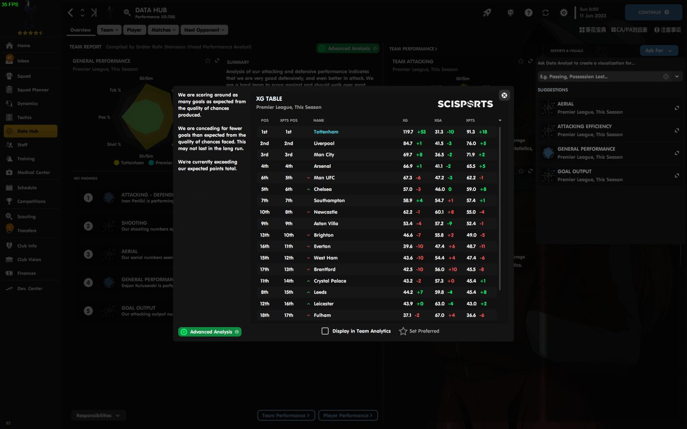The height and width of the screenshot is (429, 687).
Task: Toggle Advanced Analysis in the XG Table dialog
Action: (210, 332)
